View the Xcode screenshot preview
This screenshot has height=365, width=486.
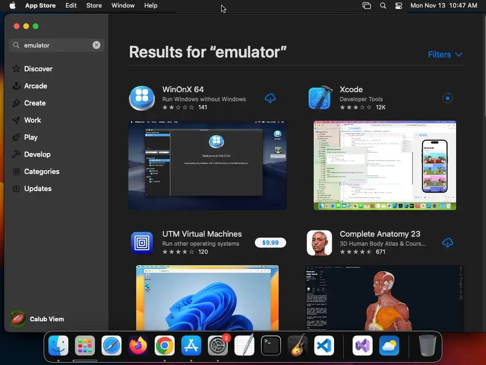[384, 165]
